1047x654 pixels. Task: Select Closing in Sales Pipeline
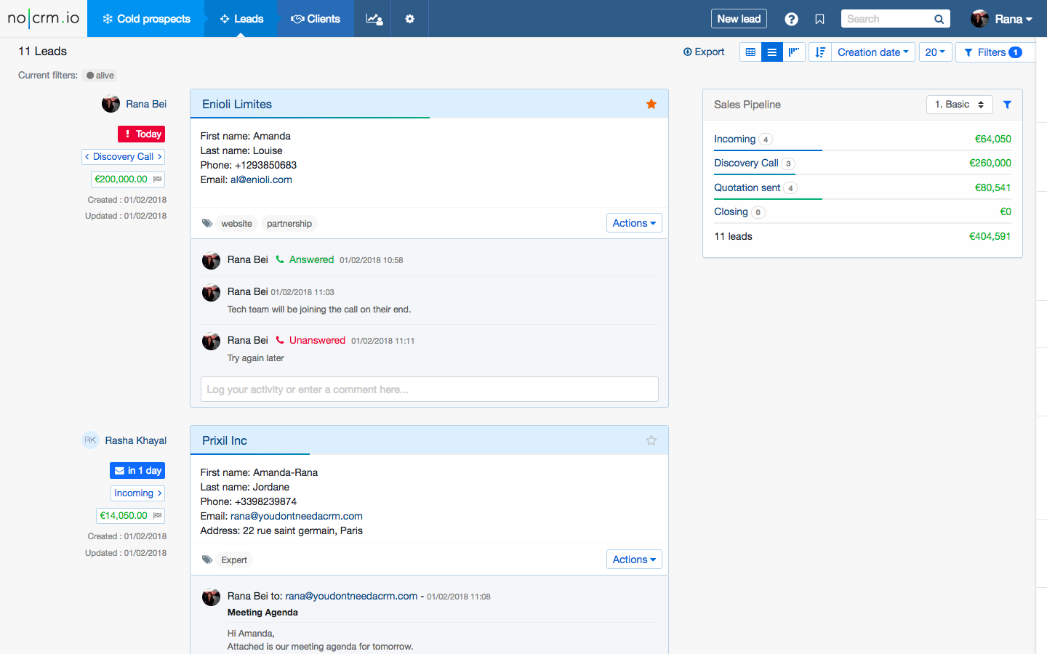coord(731,211)
